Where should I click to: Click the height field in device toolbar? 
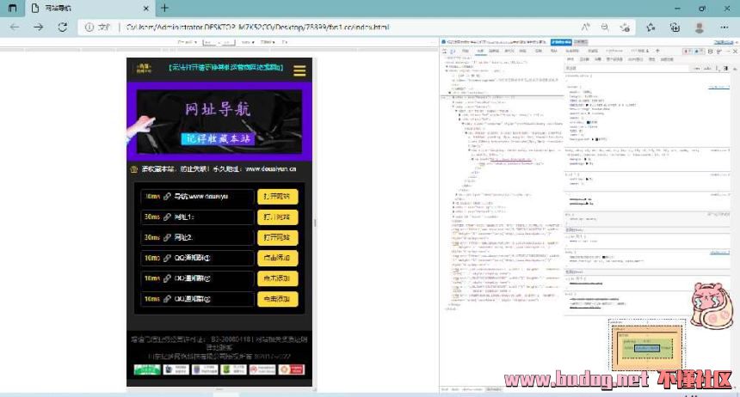coord(227,42)
